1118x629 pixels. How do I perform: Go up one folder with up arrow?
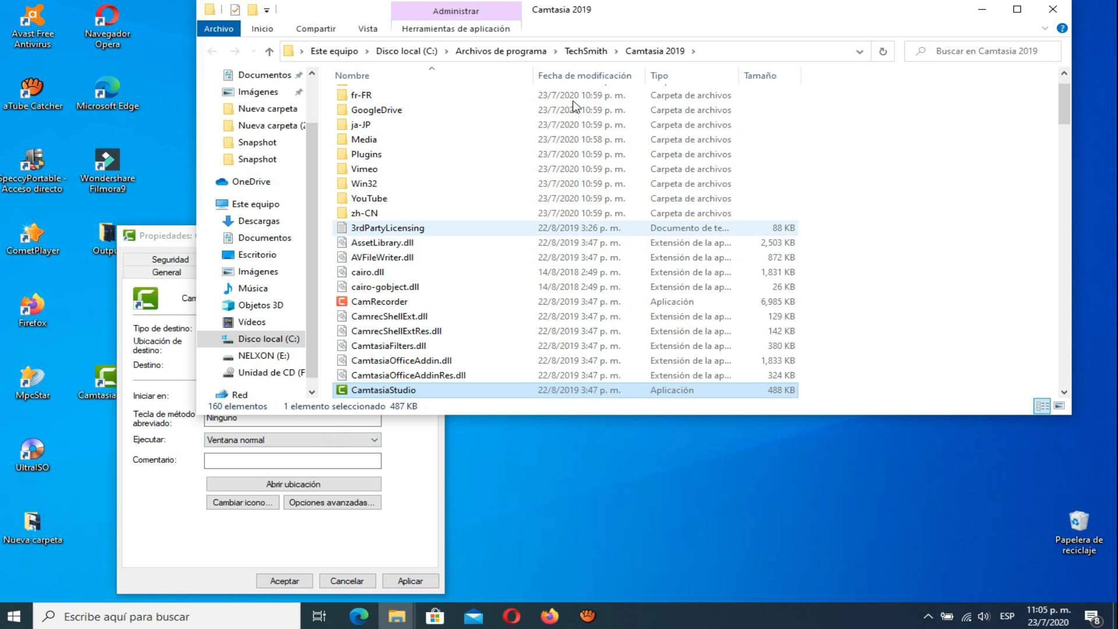click(269, 51)
